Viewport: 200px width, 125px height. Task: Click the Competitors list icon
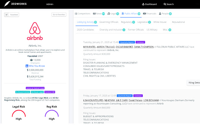pos(76,13)
